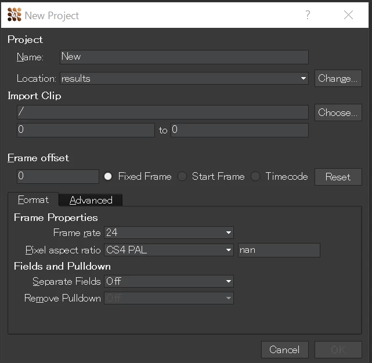The width and height of the screenshot is (372, 363).
Task: Click the Choose... clip button
Action: tap(338, 112)
